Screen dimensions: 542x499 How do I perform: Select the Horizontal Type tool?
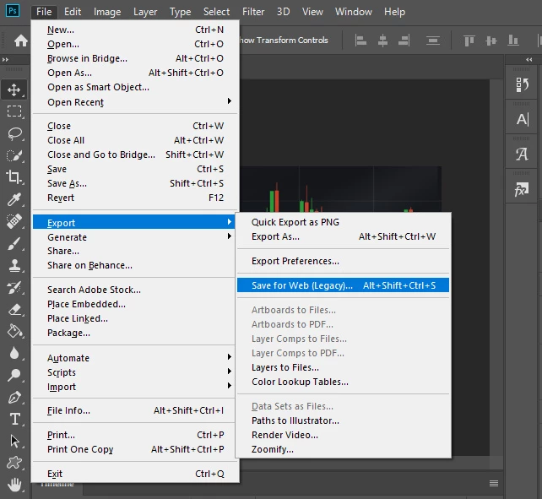(14, 419)
